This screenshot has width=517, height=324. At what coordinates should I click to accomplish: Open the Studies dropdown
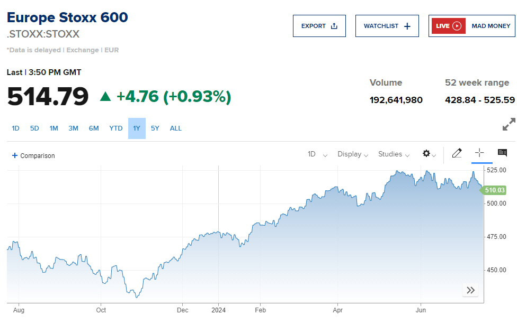click(x=393, y=154)
